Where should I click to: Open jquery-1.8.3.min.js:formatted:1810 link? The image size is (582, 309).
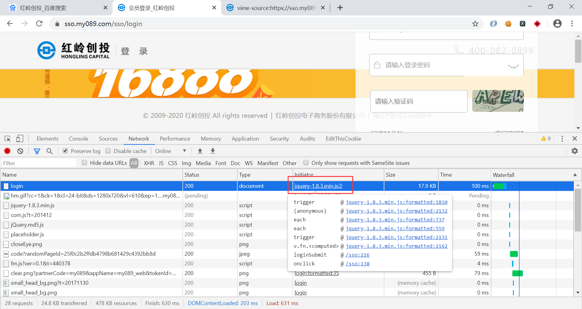point(396,202)
